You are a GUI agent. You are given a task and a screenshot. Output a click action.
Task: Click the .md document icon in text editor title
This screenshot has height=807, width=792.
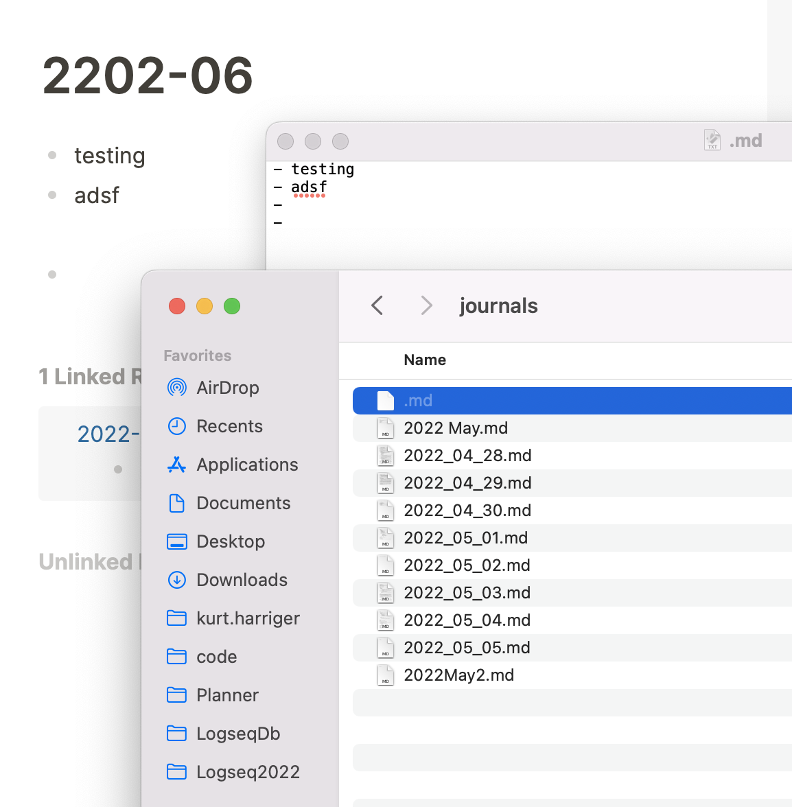[712, 140]
